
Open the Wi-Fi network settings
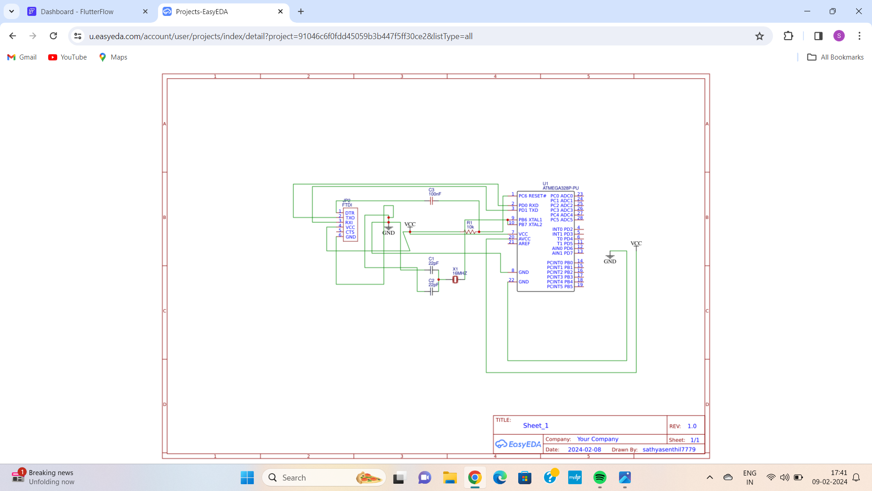pyautogui.click(x=771, y=477)
